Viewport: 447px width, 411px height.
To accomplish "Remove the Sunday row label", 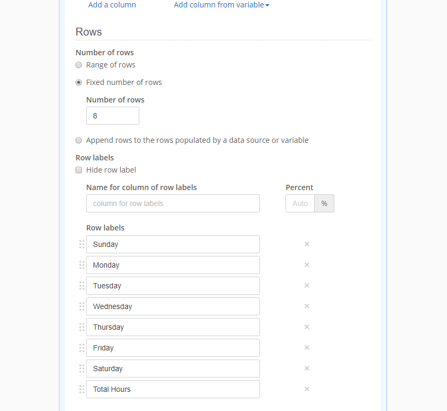I will (307, 244).
